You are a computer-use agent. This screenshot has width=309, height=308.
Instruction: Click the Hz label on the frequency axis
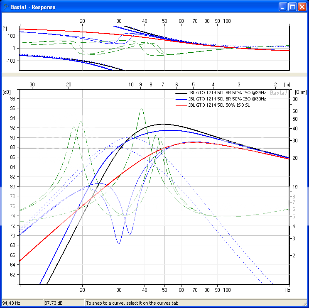point(287,291)
